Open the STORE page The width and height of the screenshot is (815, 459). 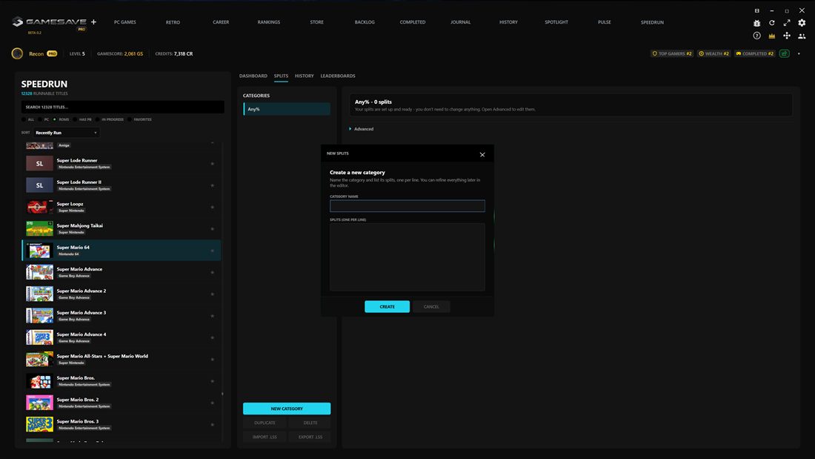coord(316,22)
